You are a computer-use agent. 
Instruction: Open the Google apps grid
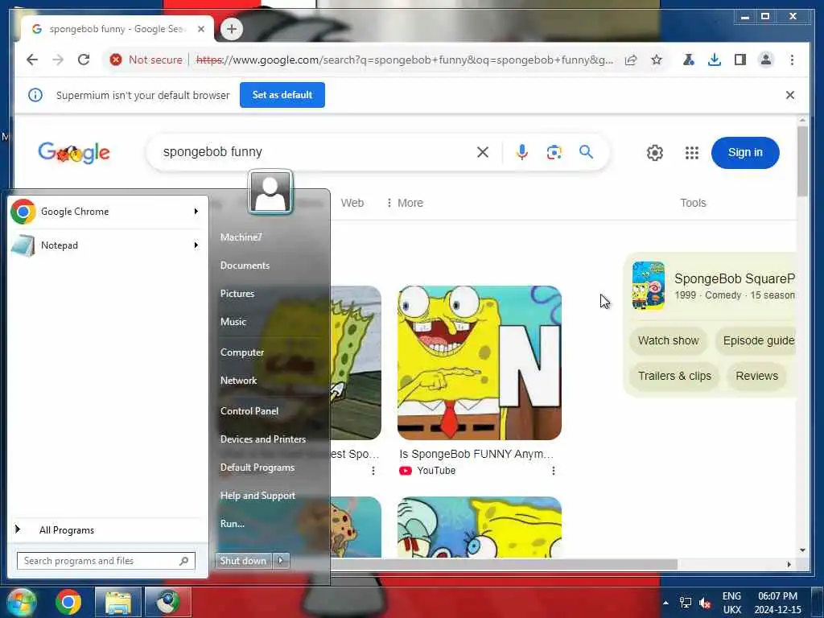(x=692, y=153)
